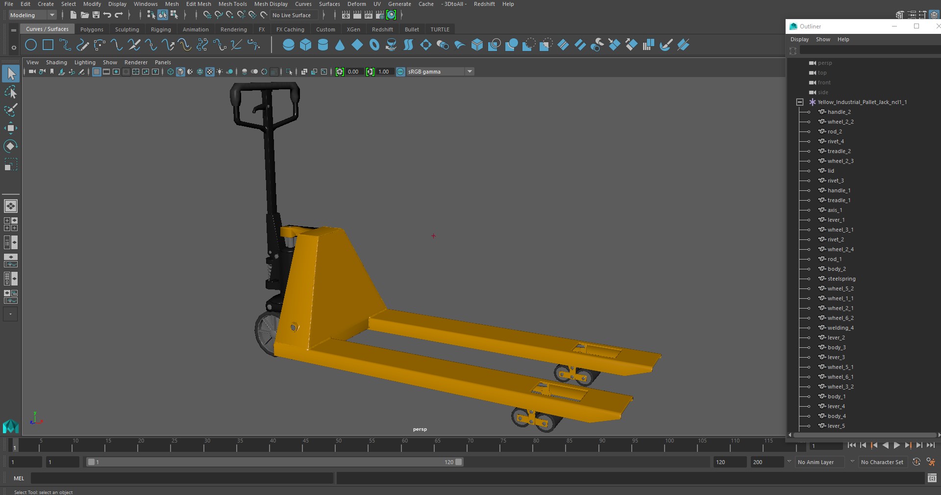
Task: Open the Deform menu
Action: click(356, 4)
